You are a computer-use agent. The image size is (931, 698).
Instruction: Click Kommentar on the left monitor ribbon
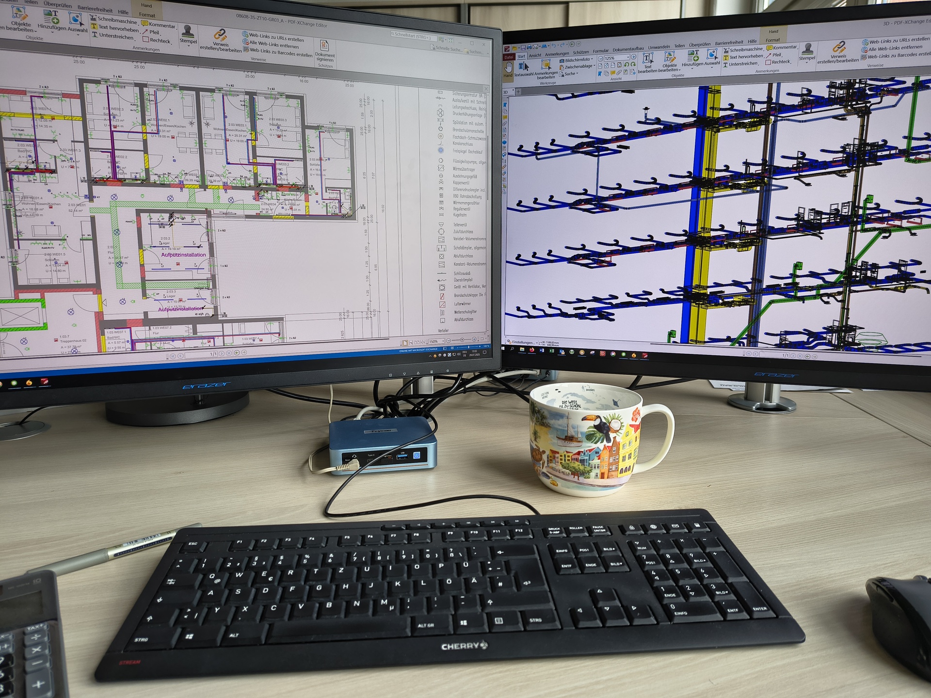(x=159, y=25)
